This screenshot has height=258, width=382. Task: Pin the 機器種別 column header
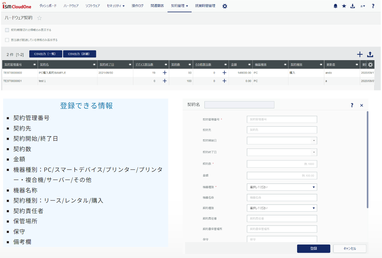285,65
